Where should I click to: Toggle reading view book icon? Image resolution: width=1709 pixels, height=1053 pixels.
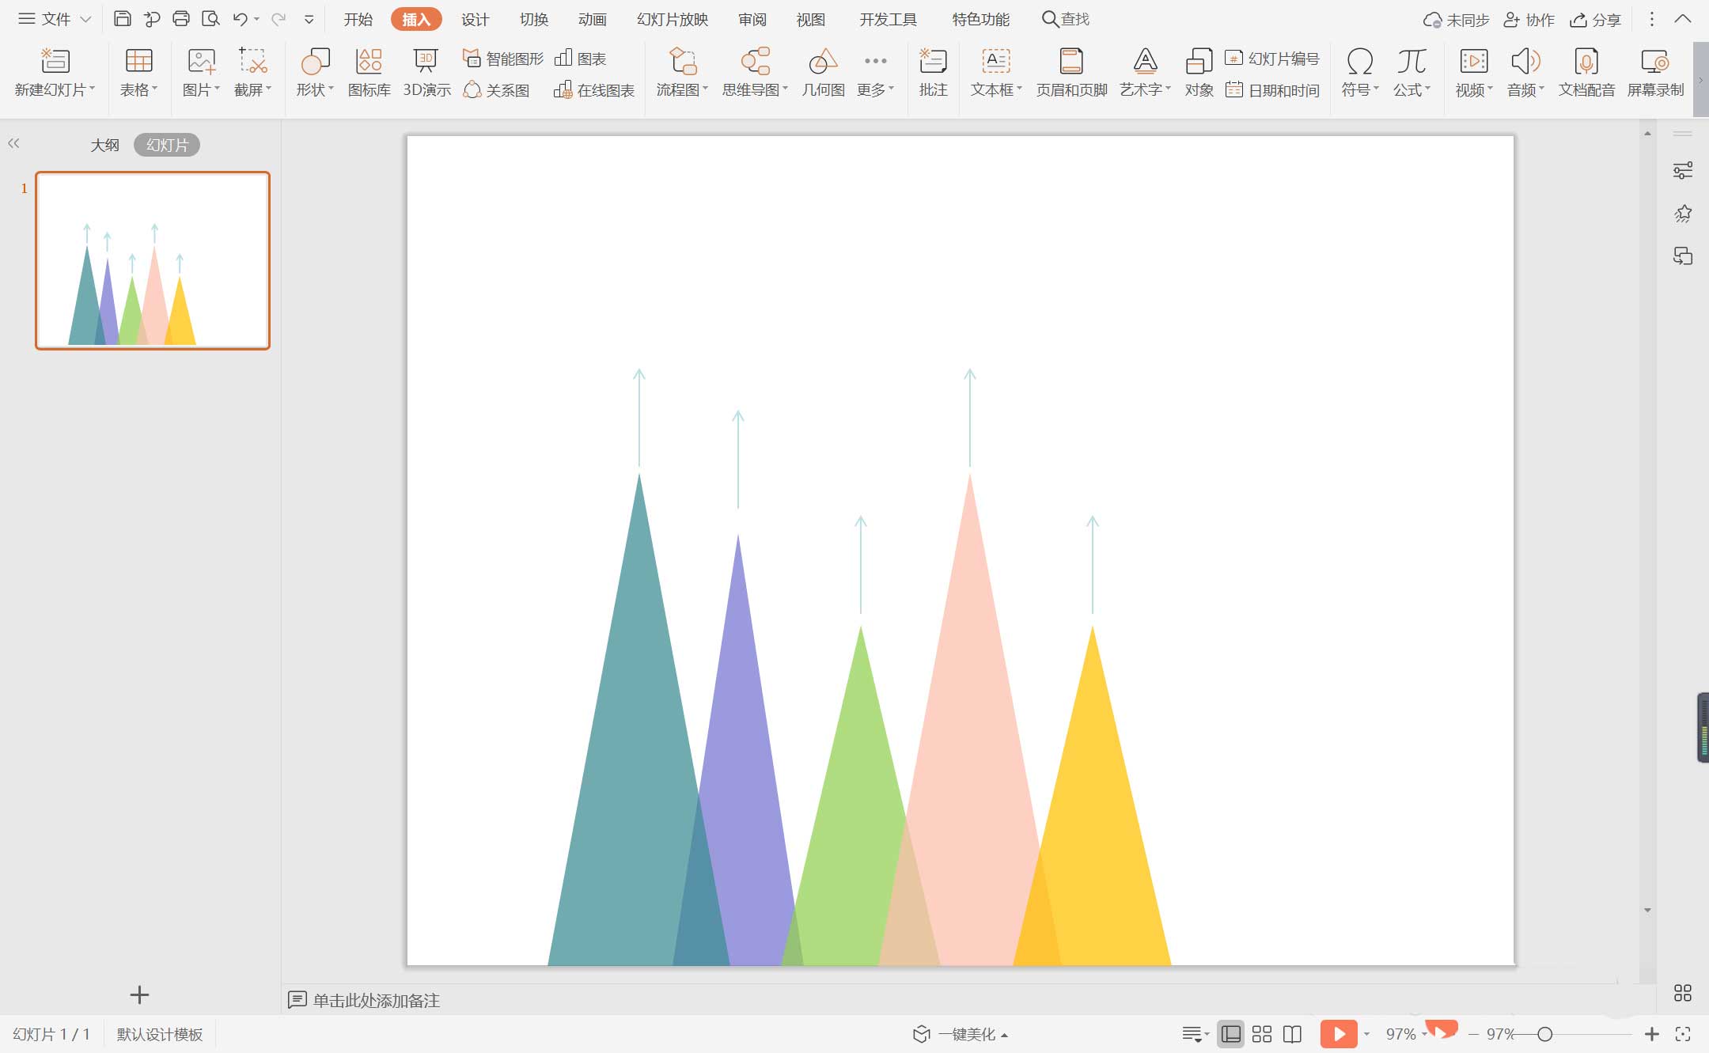(1292, 1034)
